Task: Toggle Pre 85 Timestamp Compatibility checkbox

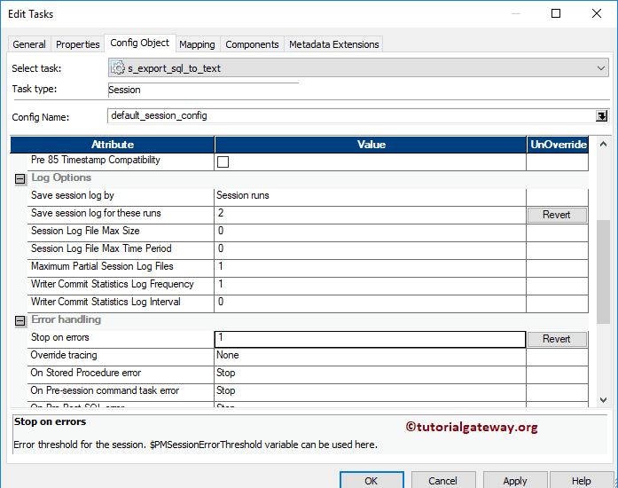Action: pyautogui.click(x=223, y=161)
